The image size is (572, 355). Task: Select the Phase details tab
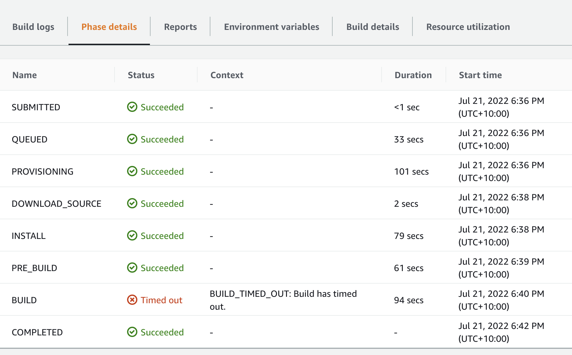point(109,27)
